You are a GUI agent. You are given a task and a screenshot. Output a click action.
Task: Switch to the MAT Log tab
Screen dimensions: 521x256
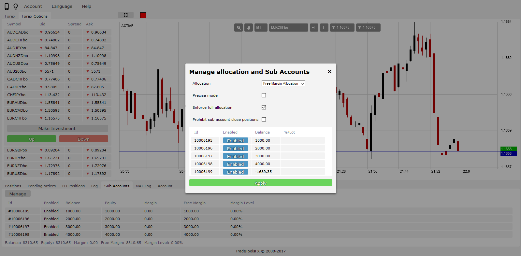(143, 186)
